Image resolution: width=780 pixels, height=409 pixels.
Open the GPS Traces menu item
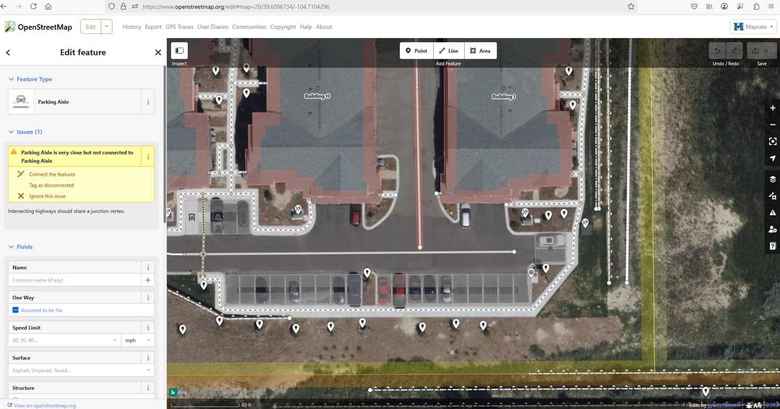(x=179, y=27)
